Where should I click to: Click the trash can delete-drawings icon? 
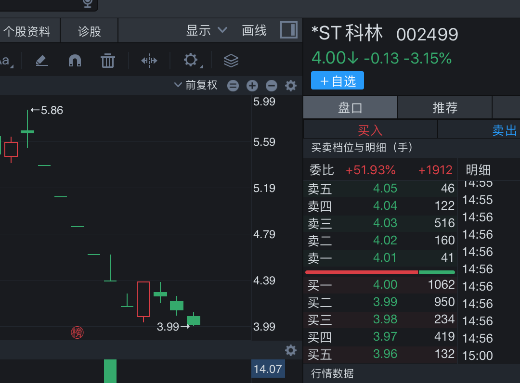point(108,61)
